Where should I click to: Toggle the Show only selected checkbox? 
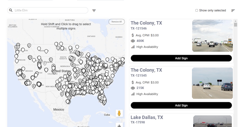(197, 11)
